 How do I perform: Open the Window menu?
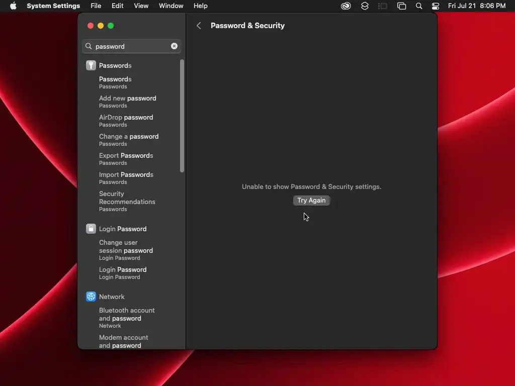coord(171,6)
